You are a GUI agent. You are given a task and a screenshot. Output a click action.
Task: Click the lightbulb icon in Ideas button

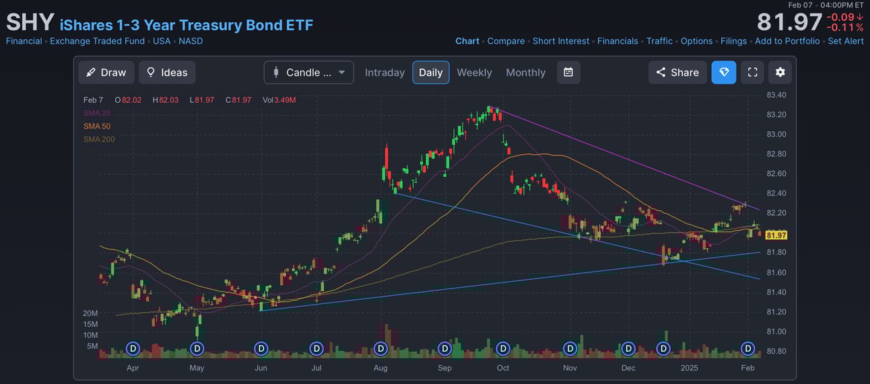pos(151,73)
